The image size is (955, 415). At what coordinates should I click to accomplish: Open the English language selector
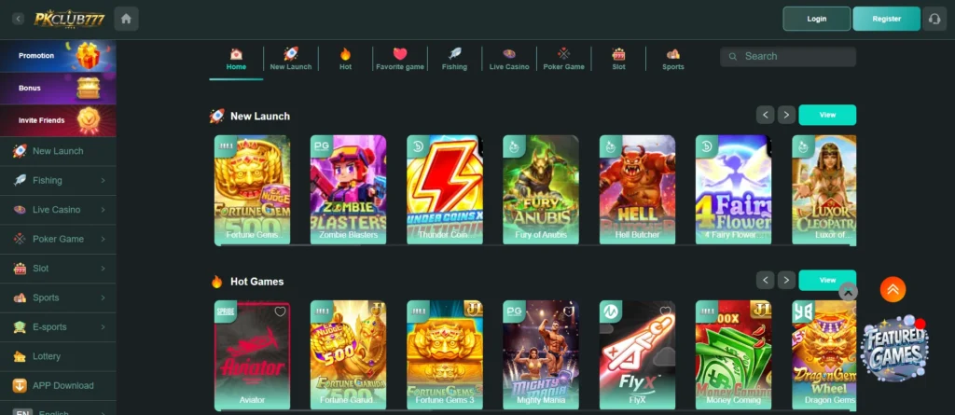point(58,409)
